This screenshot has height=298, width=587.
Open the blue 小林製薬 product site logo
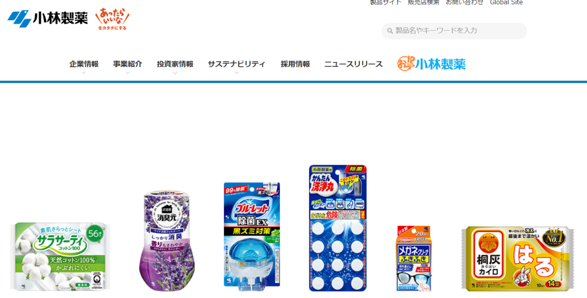pos(431,64)
